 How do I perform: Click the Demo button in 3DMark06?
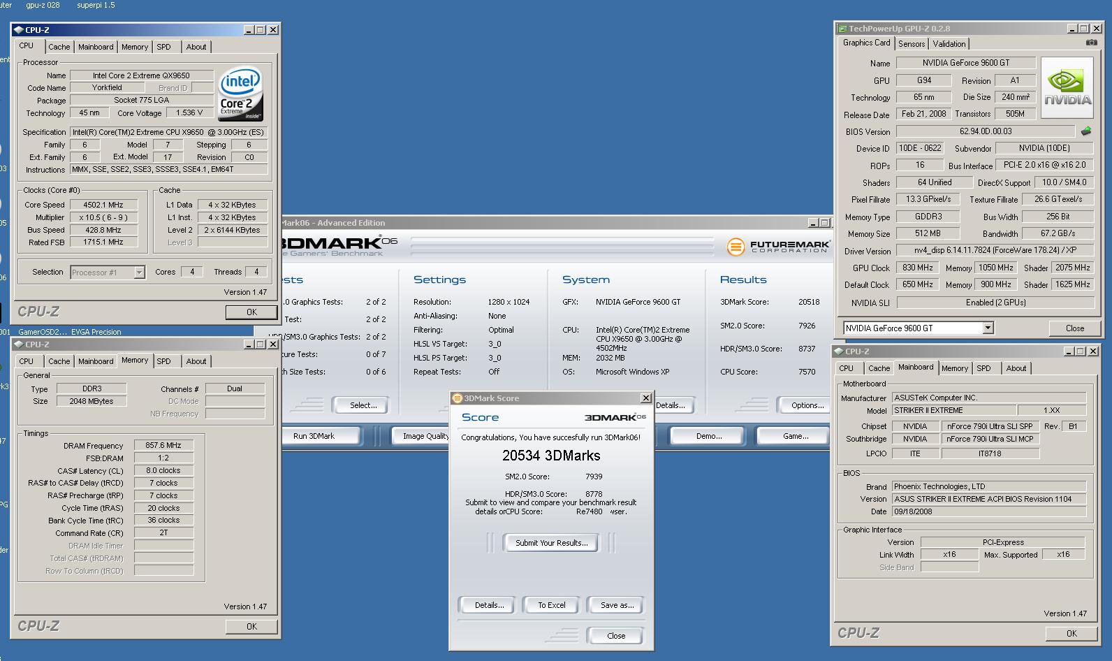(x=708, y=436)
